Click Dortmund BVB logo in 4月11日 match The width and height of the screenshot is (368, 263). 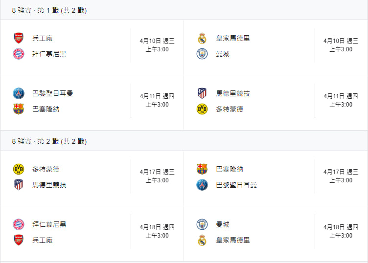[x=202, y=109]
